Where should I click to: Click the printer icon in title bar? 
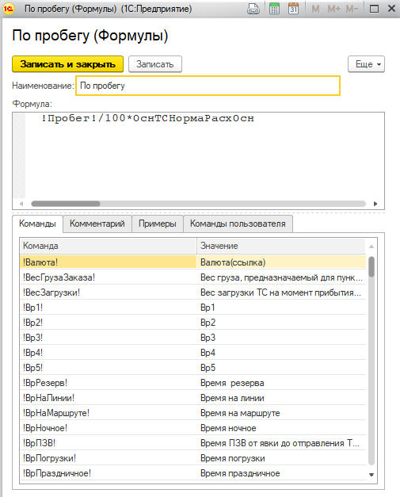click(x=253, y=9)
